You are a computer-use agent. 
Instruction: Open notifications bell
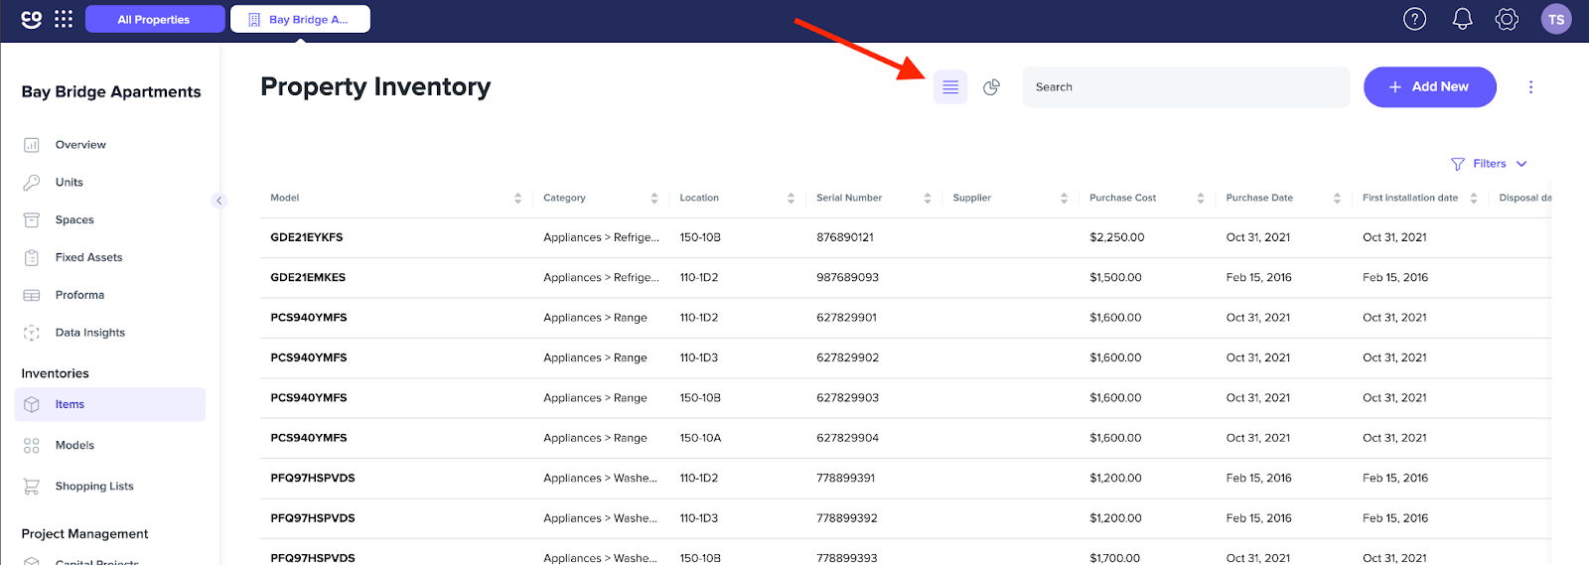tap(1462, 19)
